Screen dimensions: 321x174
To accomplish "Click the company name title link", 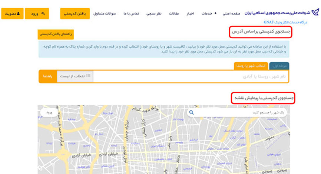I will click(277, 13).
